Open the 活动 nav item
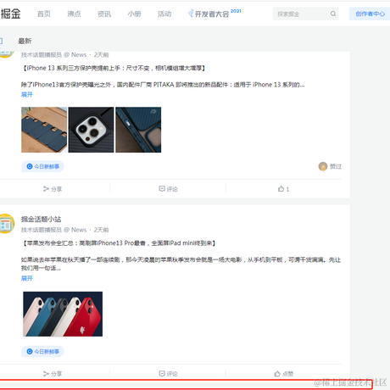390x390 pixels. (164, 14)
